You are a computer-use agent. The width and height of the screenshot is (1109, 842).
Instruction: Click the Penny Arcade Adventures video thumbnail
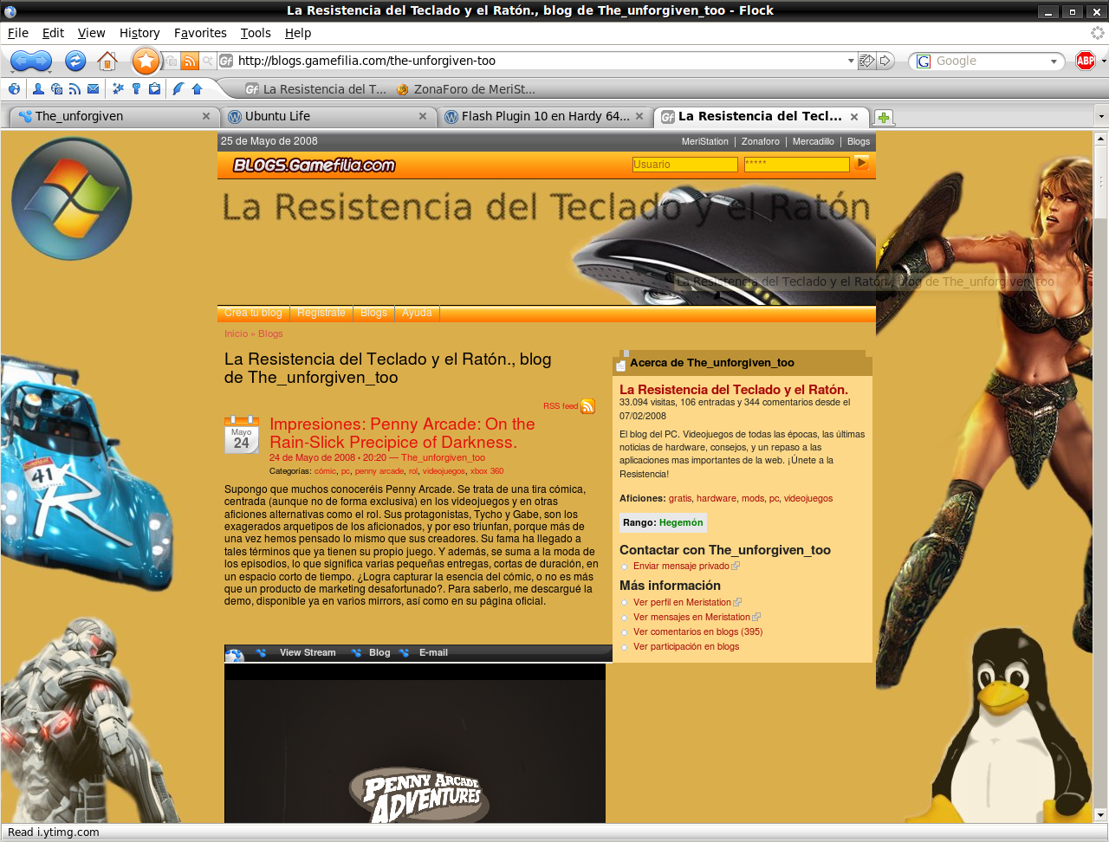(415, 743)
